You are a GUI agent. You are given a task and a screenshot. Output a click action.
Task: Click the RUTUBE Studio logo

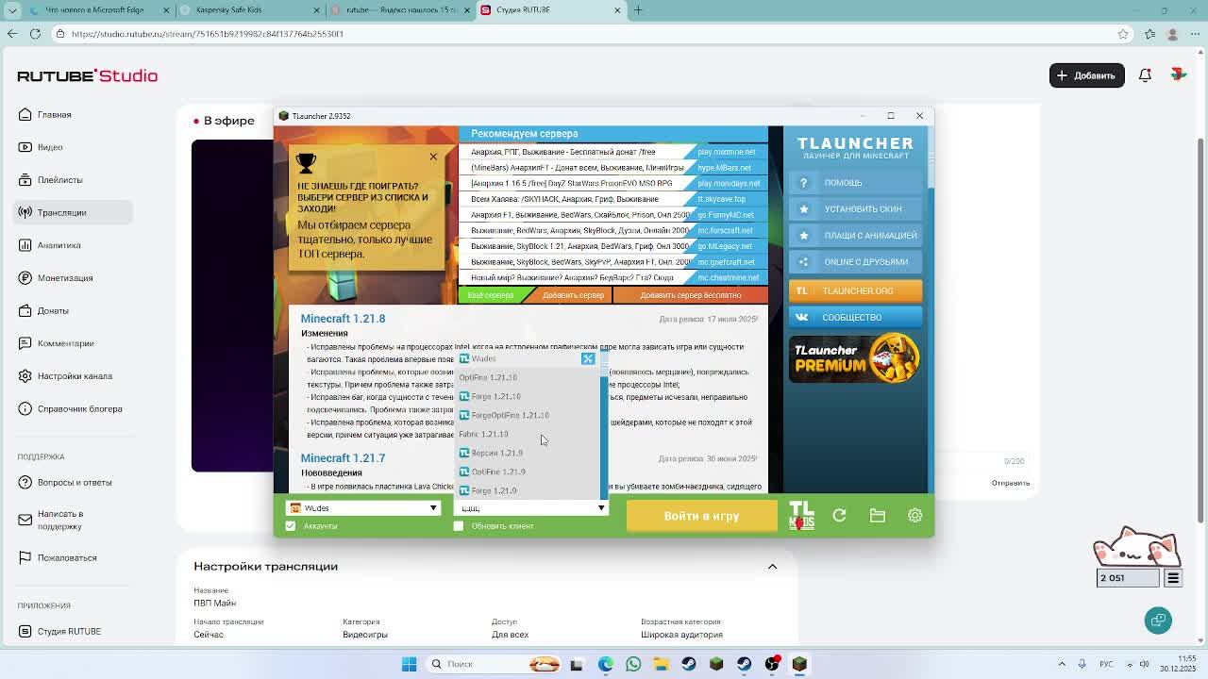[x=87, y=75]
